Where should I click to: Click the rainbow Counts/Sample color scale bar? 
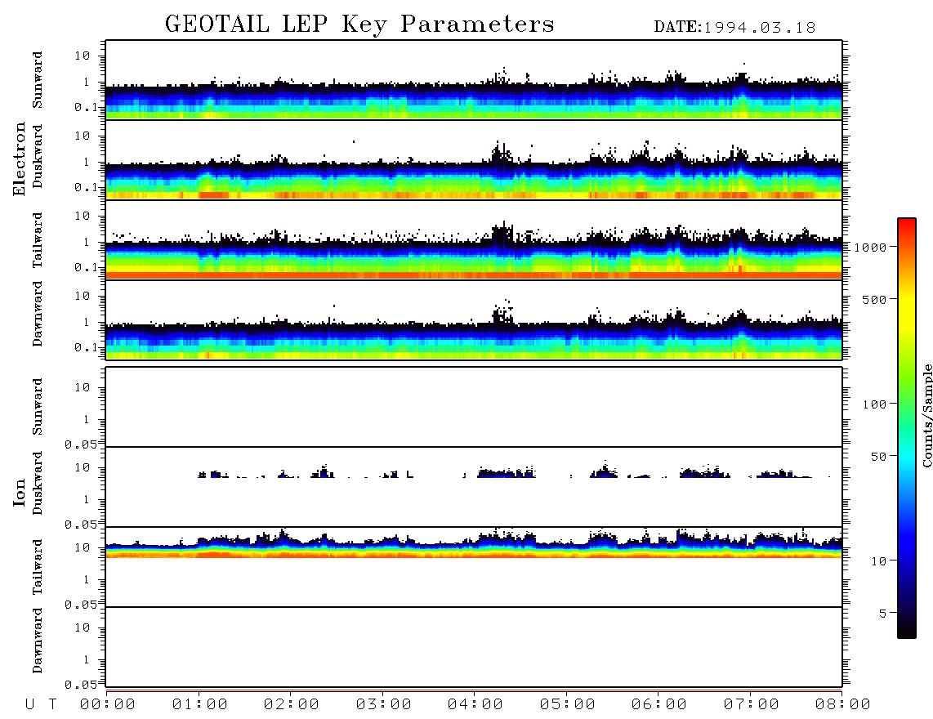tap(907, 428)
